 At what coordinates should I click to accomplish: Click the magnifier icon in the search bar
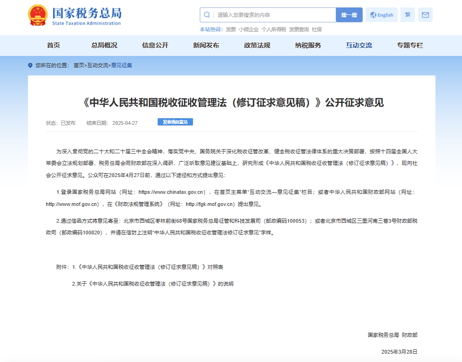pos(206,14)
